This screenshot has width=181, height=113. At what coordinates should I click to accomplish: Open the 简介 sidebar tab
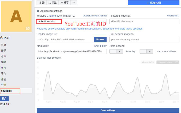[3, 73]
